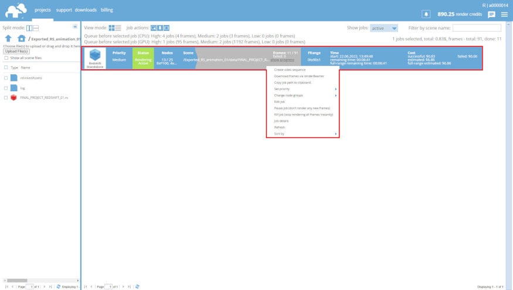The height and width of the screenshot is (290, 513).
Task: Switch to vertical split mode
Action: 29,28
